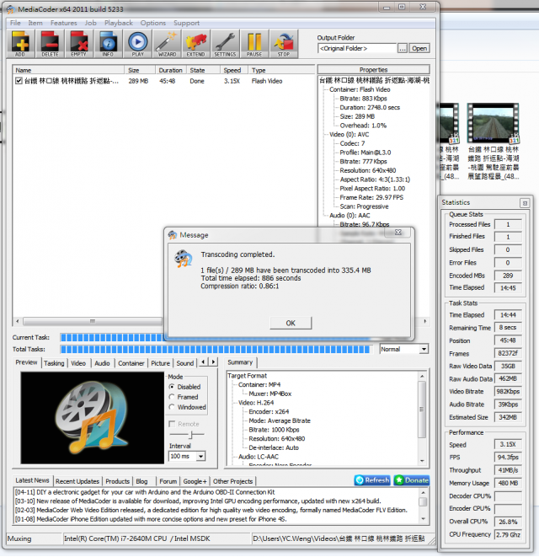The height and width of the screenshot is (557, 539).
Task: Click OK in the Message dialog
Action: (x=291, y=323)
